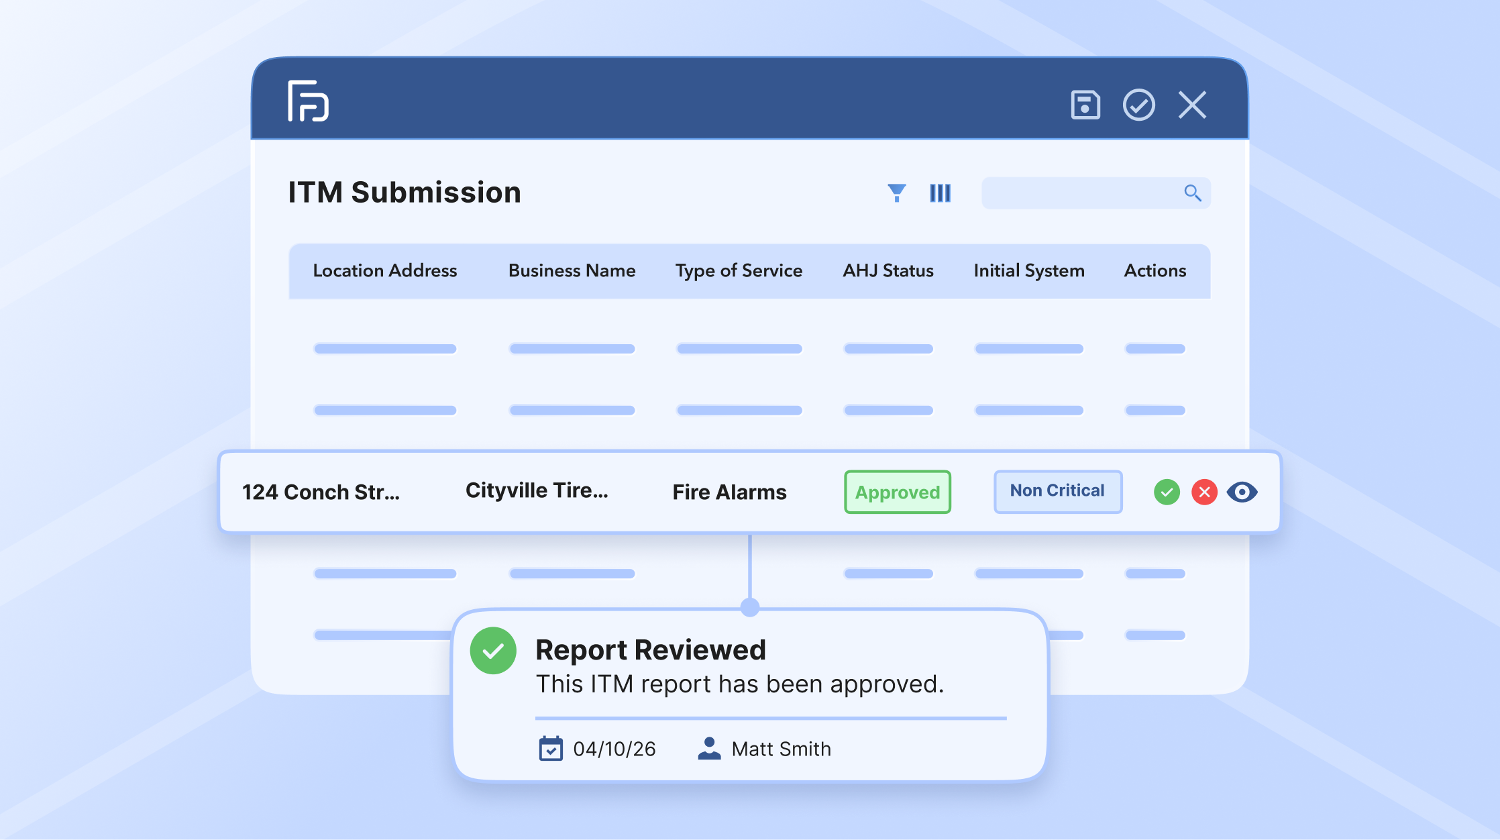Click the search magnifier icon
The width and height of the screenshot is (1500, 840).
point(1192,193)
